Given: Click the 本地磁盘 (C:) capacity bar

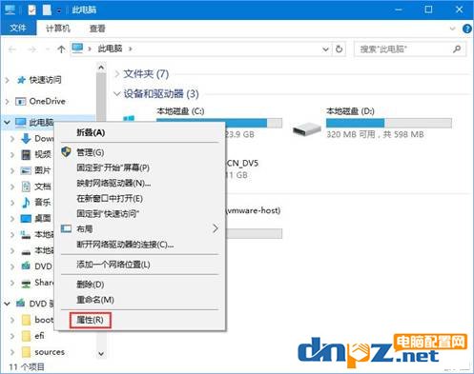Looking at the screenshot, I should pyautogui.click(x=219, y=123).
